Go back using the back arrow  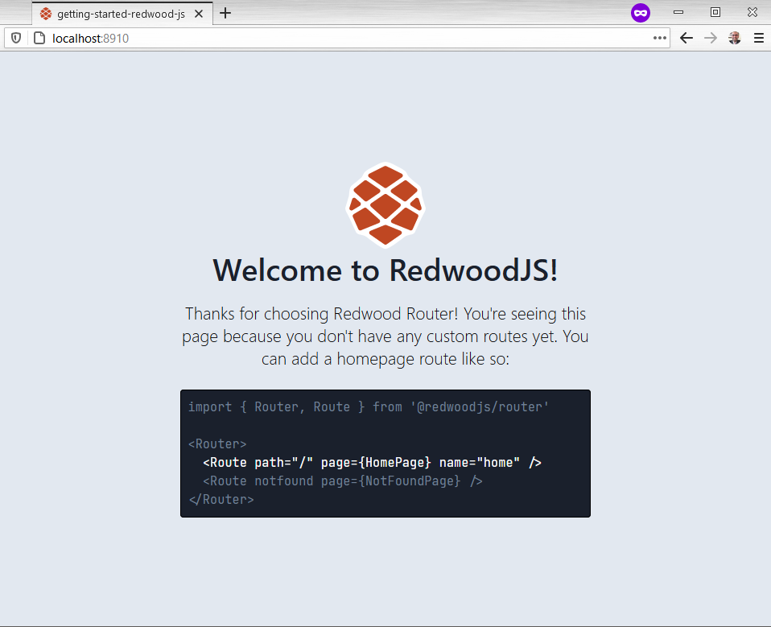(x=686, y=38)
